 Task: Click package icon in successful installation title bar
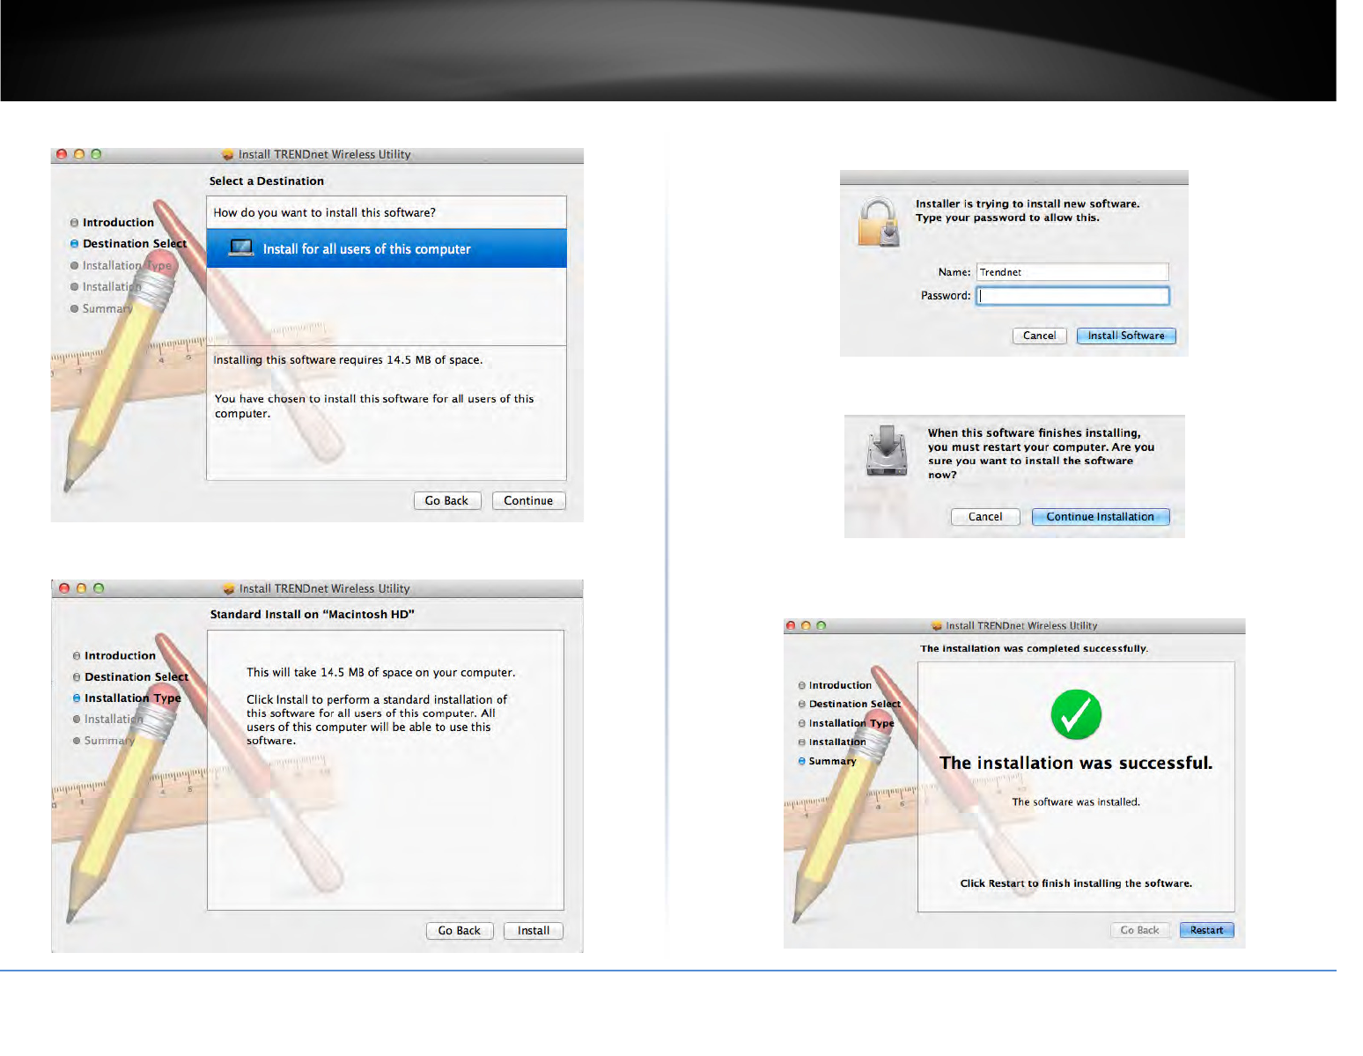click(x=937, y=626)
